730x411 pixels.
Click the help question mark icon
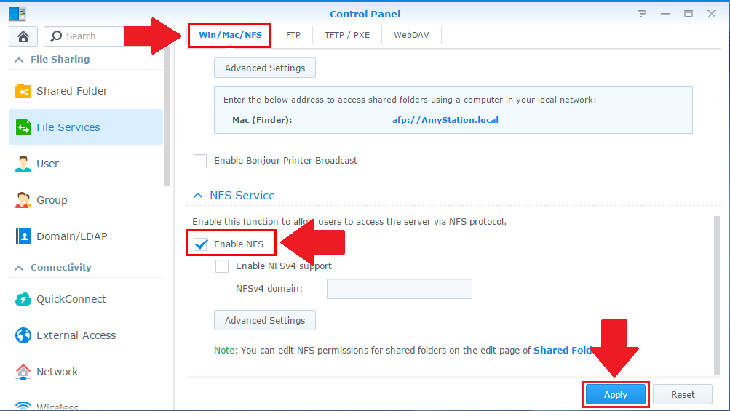pos(643,14)
